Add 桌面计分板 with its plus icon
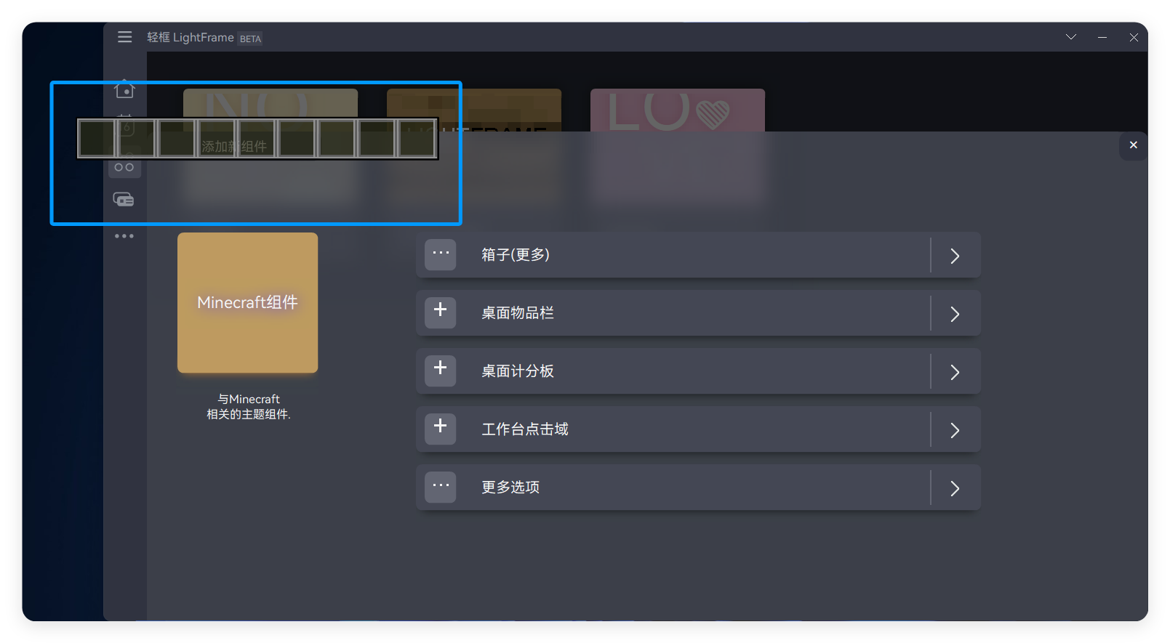Viewport: 1170px width, 643px height. (x=441, y=371)
